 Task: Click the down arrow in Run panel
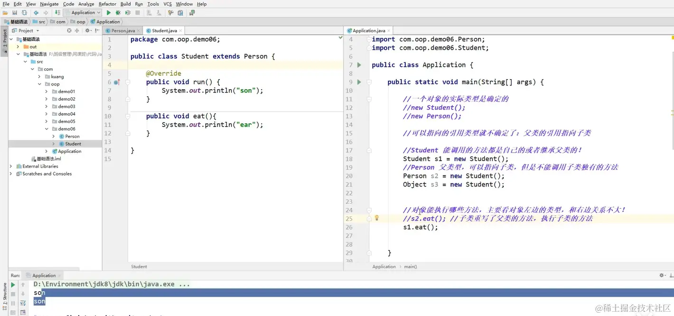23,294
